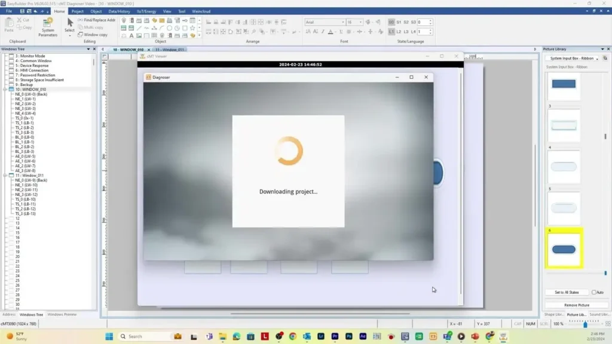Click the Paste clipboard icon

pyautogui.click(x=9, y=24)
